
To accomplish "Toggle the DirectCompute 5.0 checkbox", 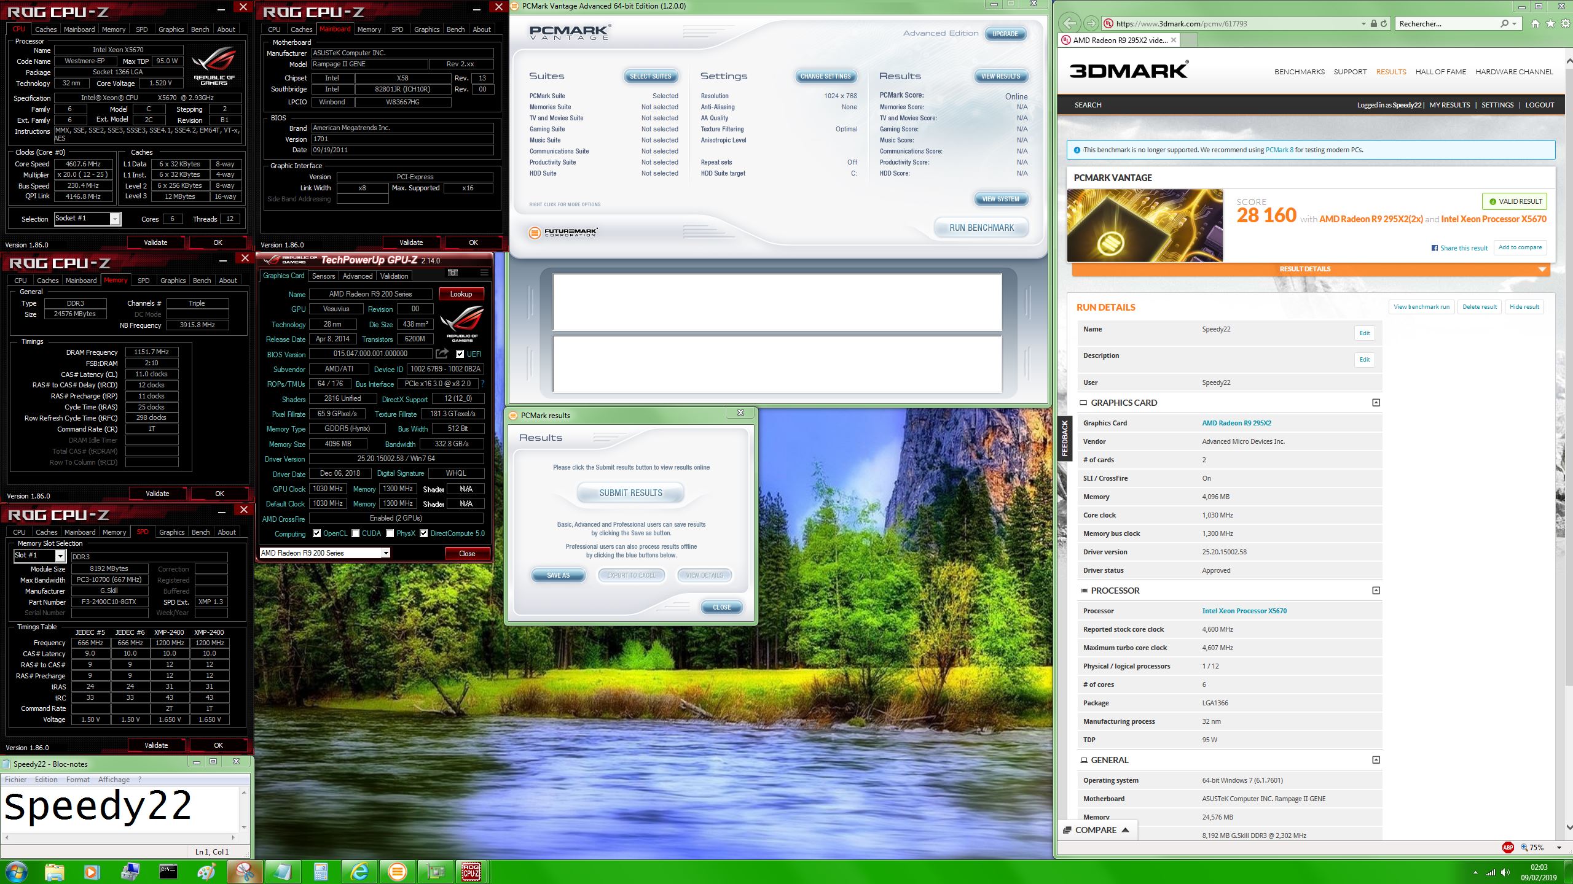I will click(423, 533).
